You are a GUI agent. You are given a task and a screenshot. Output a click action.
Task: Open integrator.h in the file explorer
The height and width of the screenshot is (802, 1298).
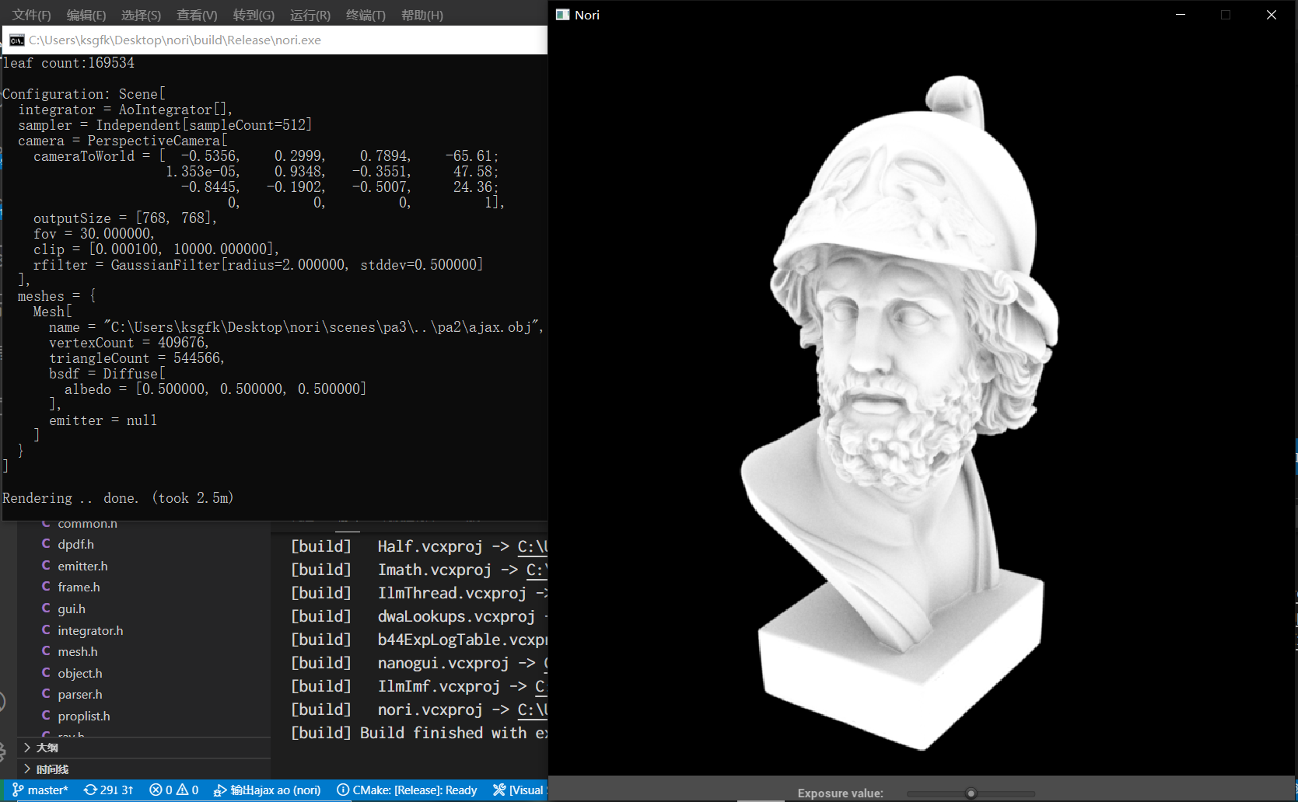click(90, 630)
